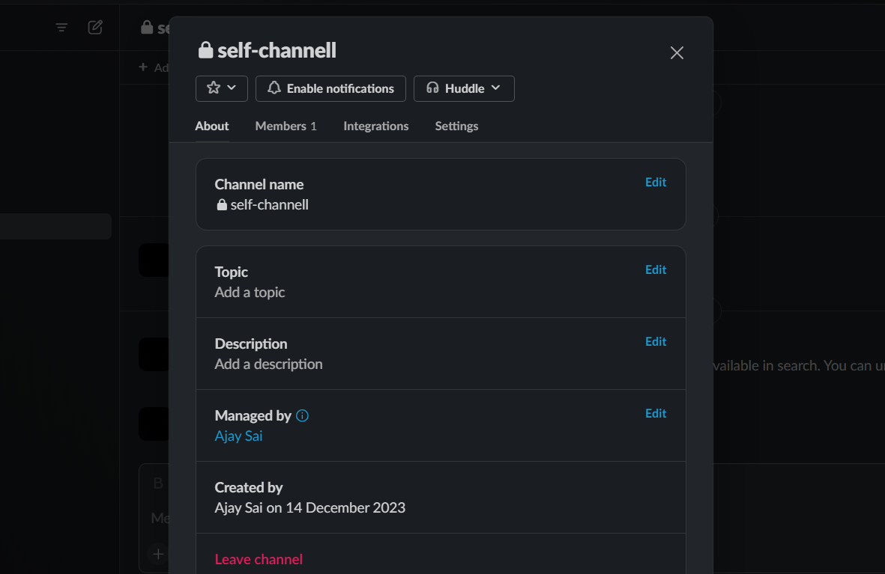The image size is (885, 574).
Task: Edit the channel Description
Action: click(x=656, y=342)
